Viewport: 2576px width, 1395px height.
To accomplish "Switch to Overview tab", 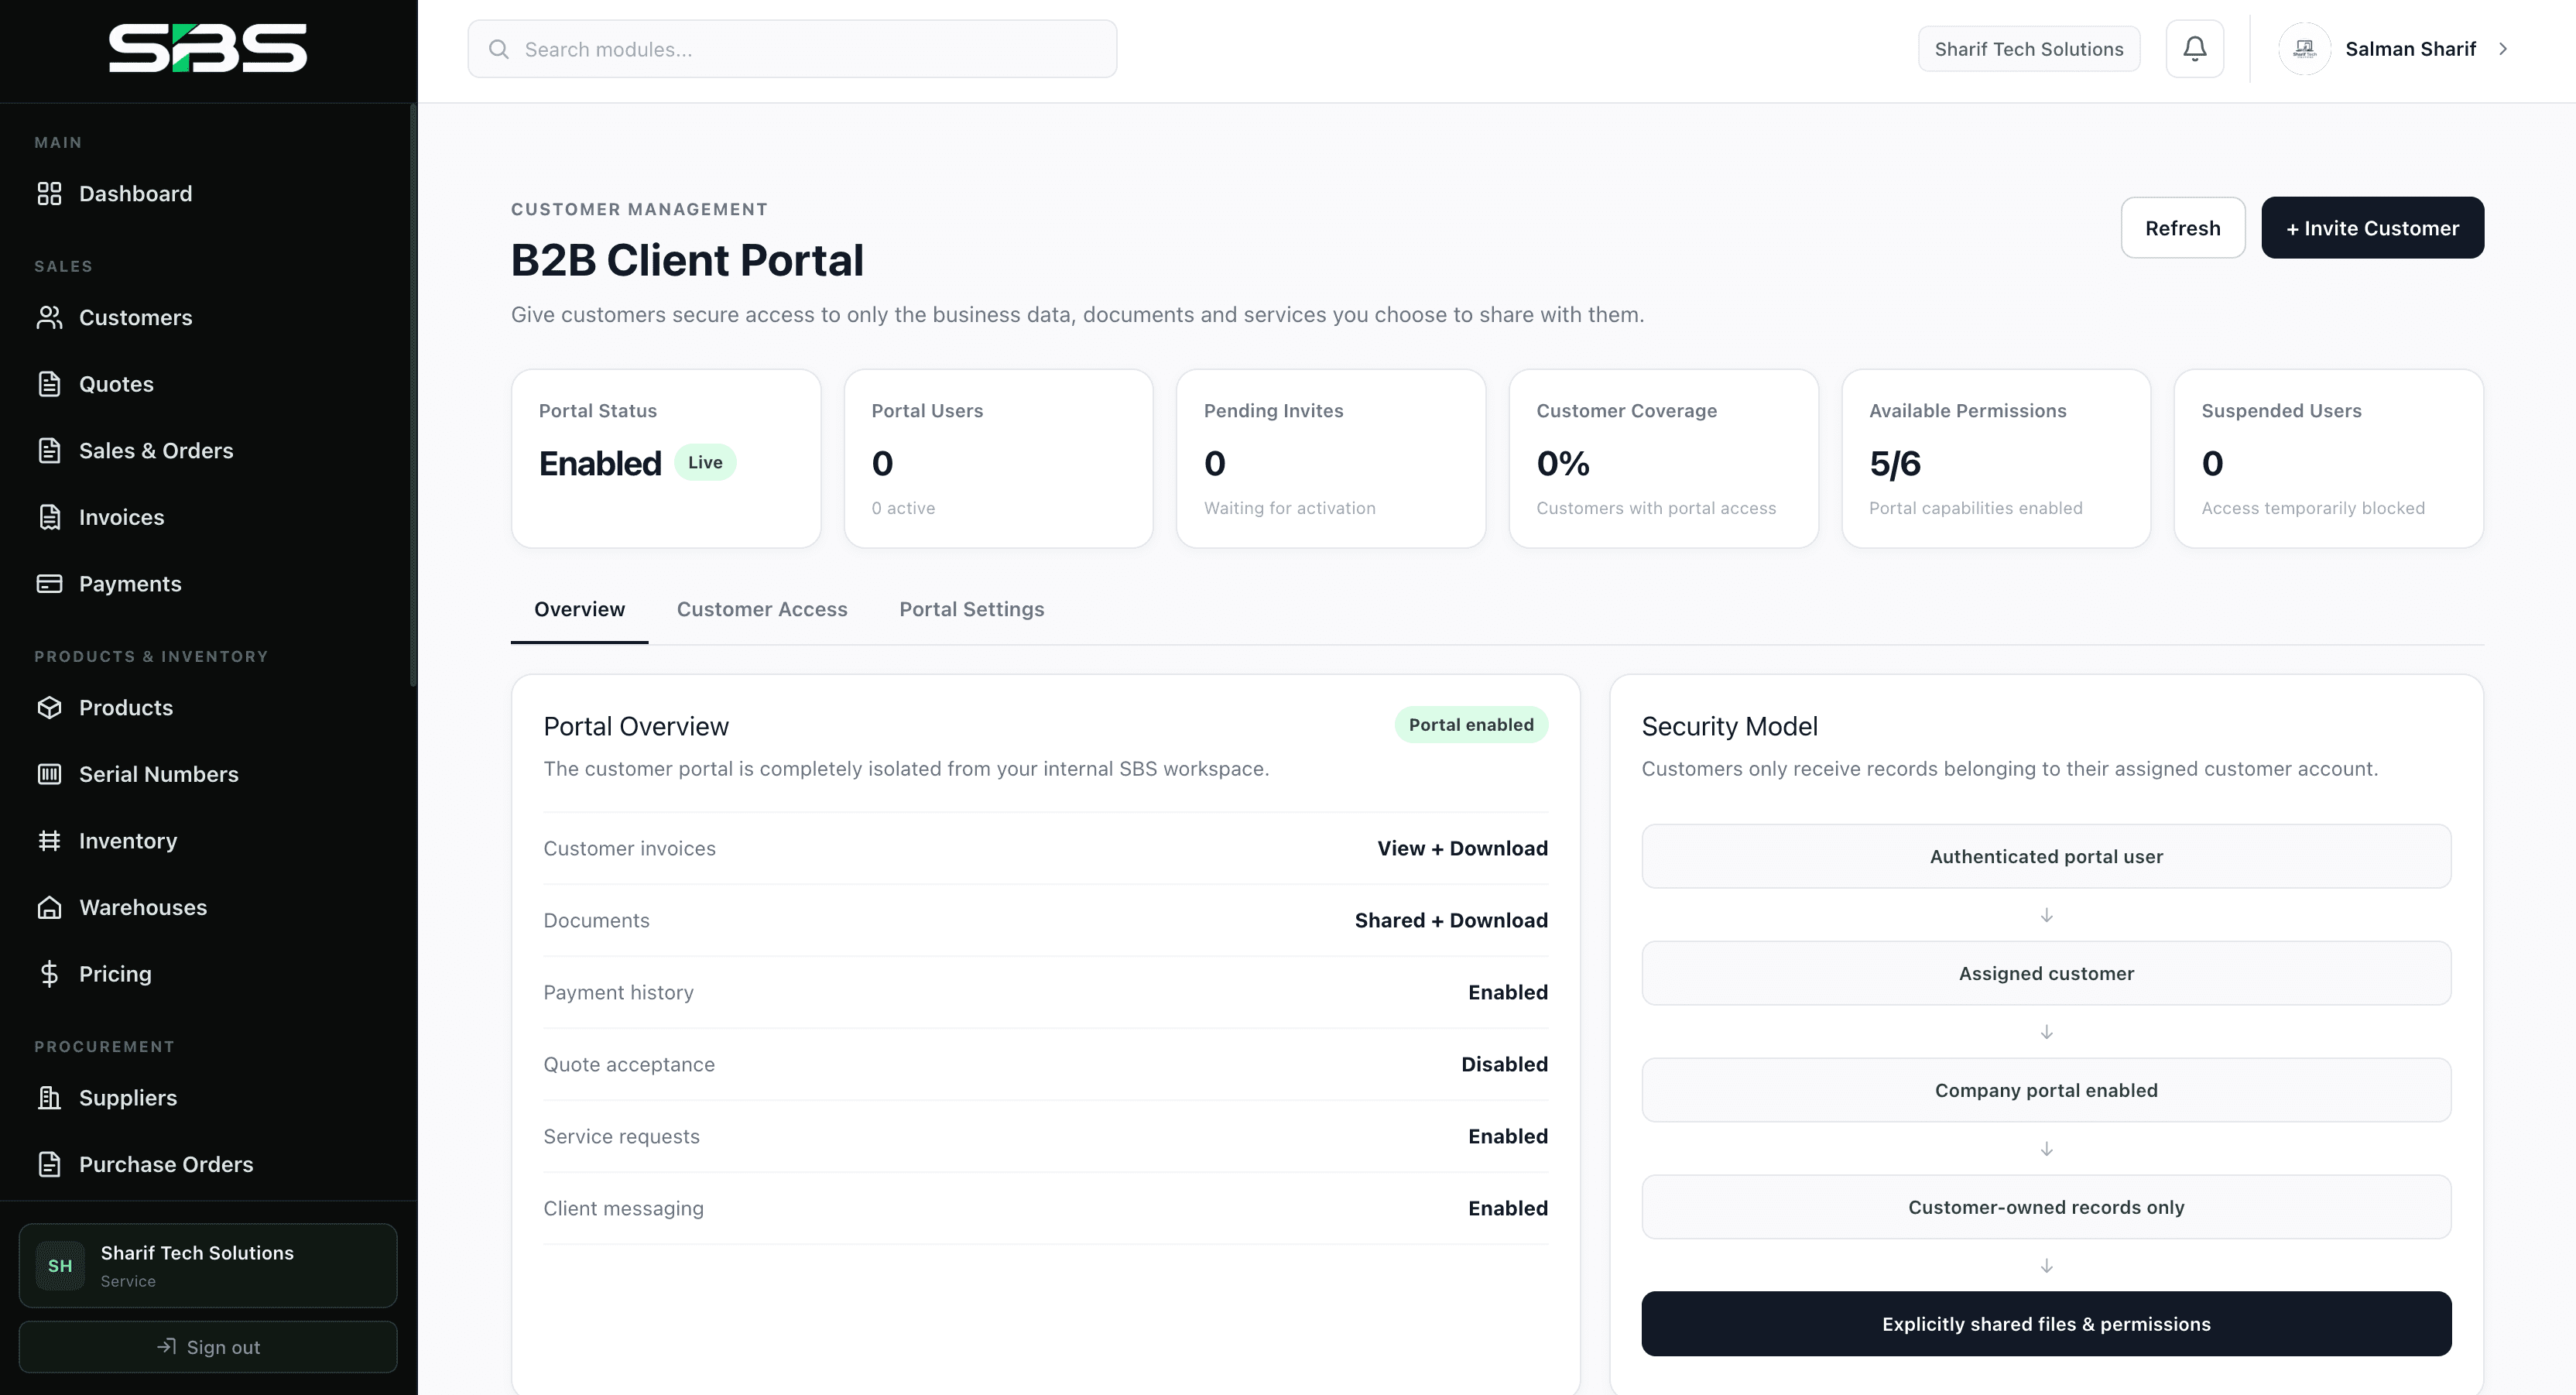I will [x=579, y=610].
